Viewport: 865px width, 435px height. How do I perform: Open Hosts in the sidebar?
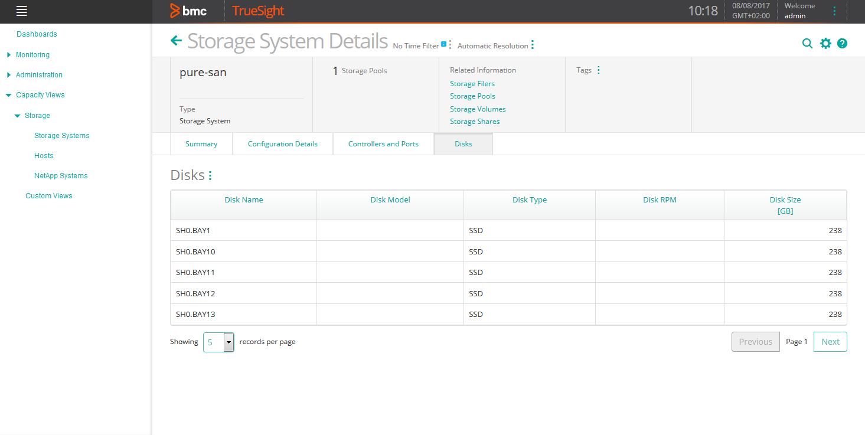coord(44,156)
